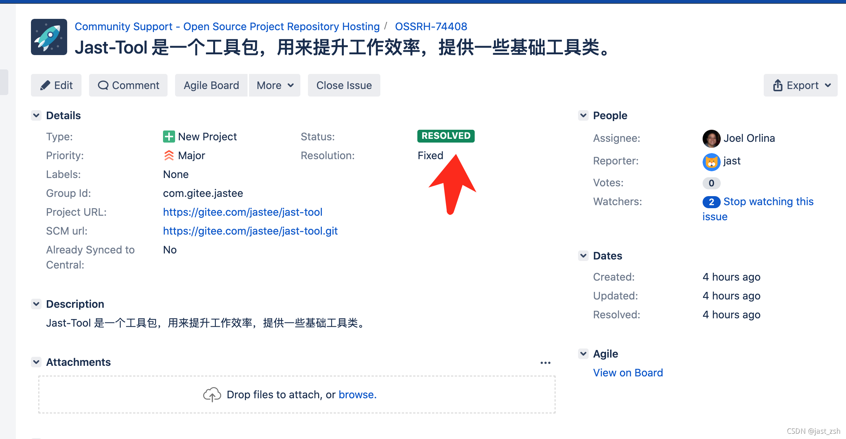Open the Attachments three-dots options menu

click(545, 363)
